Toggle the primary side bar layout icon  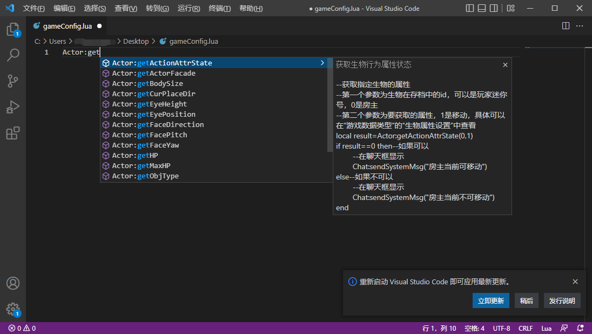coord(470,8)
